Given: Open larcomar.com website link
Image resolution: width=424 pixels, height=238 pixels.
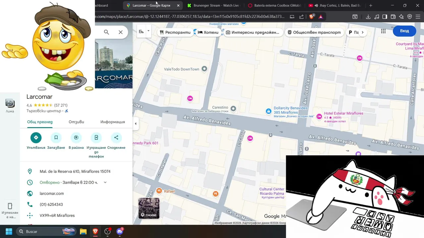Looking at the screenshot, I should click(x=52, y=193).
